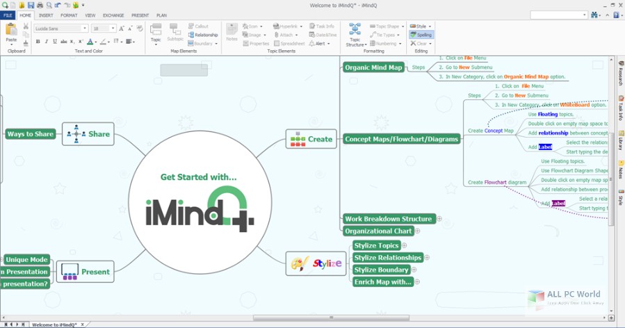This screenshot has height=328, width=625.
Task: Open the Task Info side panel
Action: (621, 108)
